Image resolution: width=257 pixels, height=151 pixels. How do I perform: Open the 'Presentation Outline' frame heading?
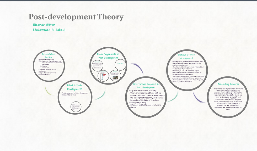[x=49, y=55]
